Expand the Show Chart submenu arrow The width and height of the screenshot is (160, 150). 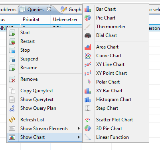(x=79, y=137)
